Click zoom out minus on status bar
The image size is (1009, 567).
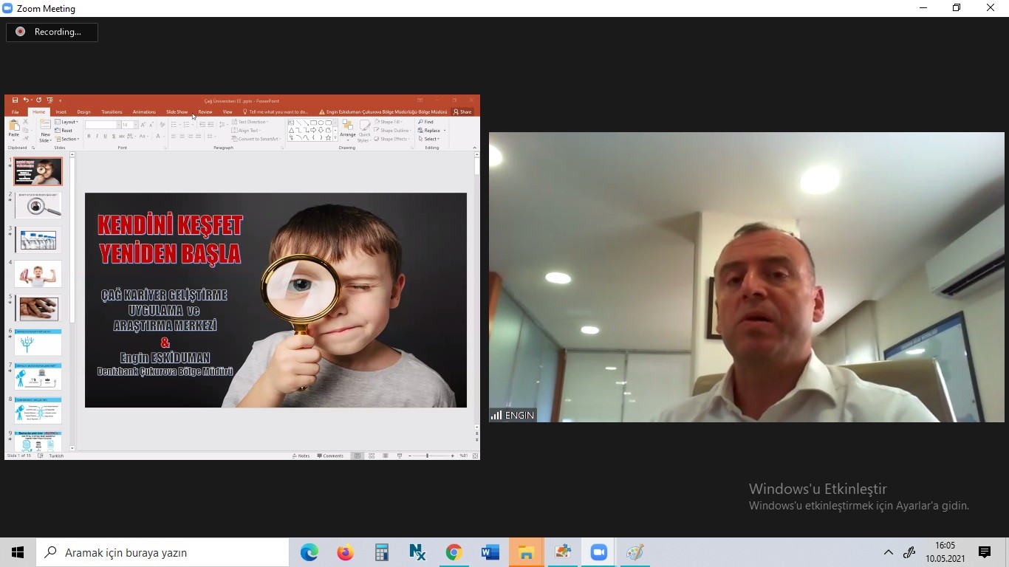click(x=409, y=456)
